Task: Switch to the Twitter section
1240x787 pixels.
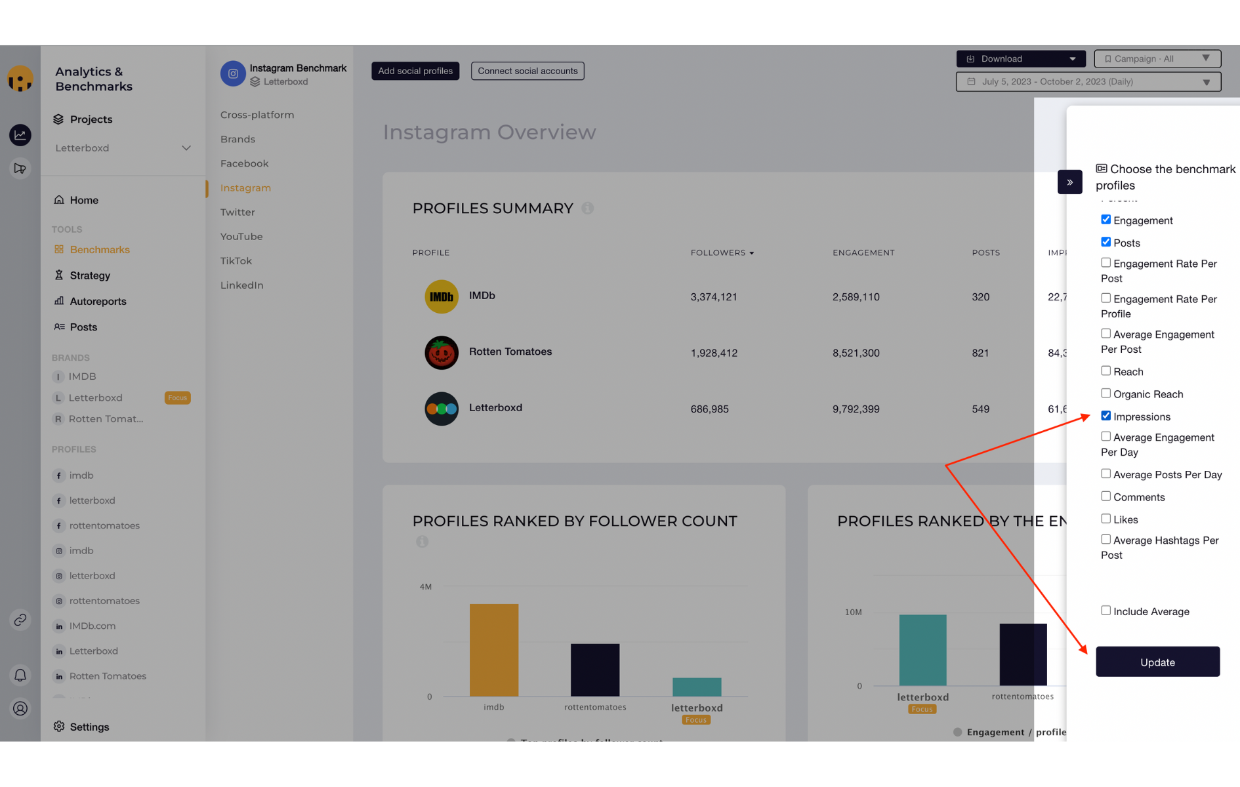Action: 238,212
